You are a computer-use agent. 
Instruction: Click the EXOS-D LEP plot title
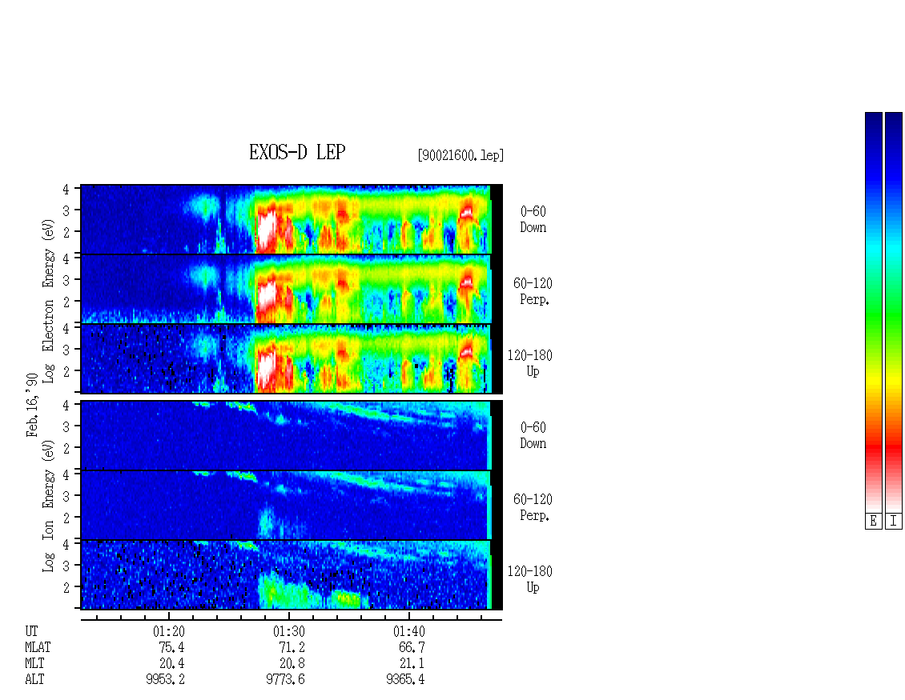[297, 152]
